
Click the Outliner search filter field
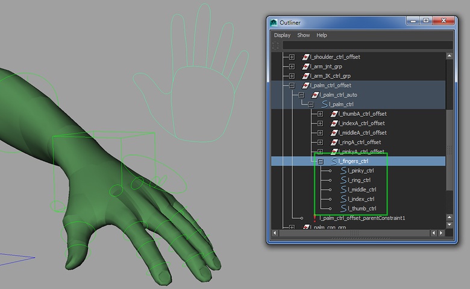pos(367,45)
